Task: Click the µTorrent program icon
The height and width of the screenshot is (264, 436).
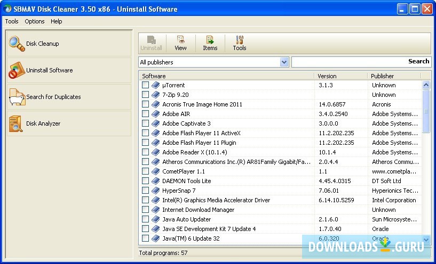Action: pos(156,85)
